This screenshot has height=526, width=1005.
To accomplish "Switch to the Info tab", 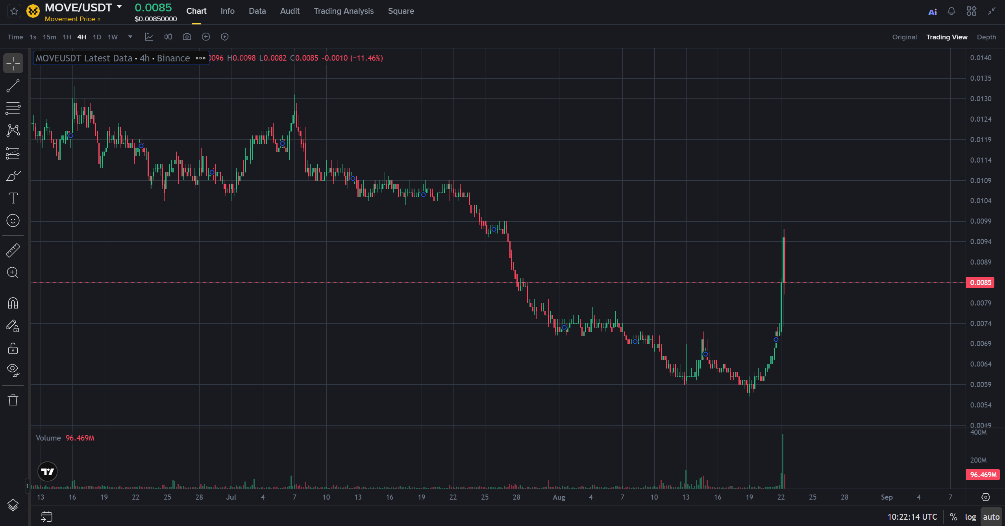I will coord(228,11).
